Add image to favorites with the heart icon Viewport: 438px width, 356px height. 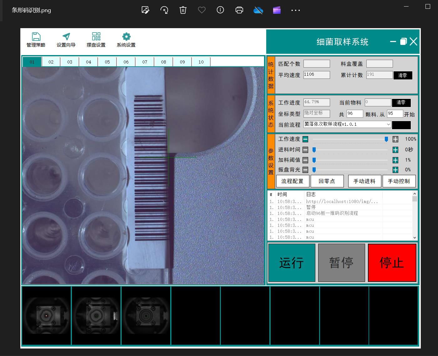202,10
